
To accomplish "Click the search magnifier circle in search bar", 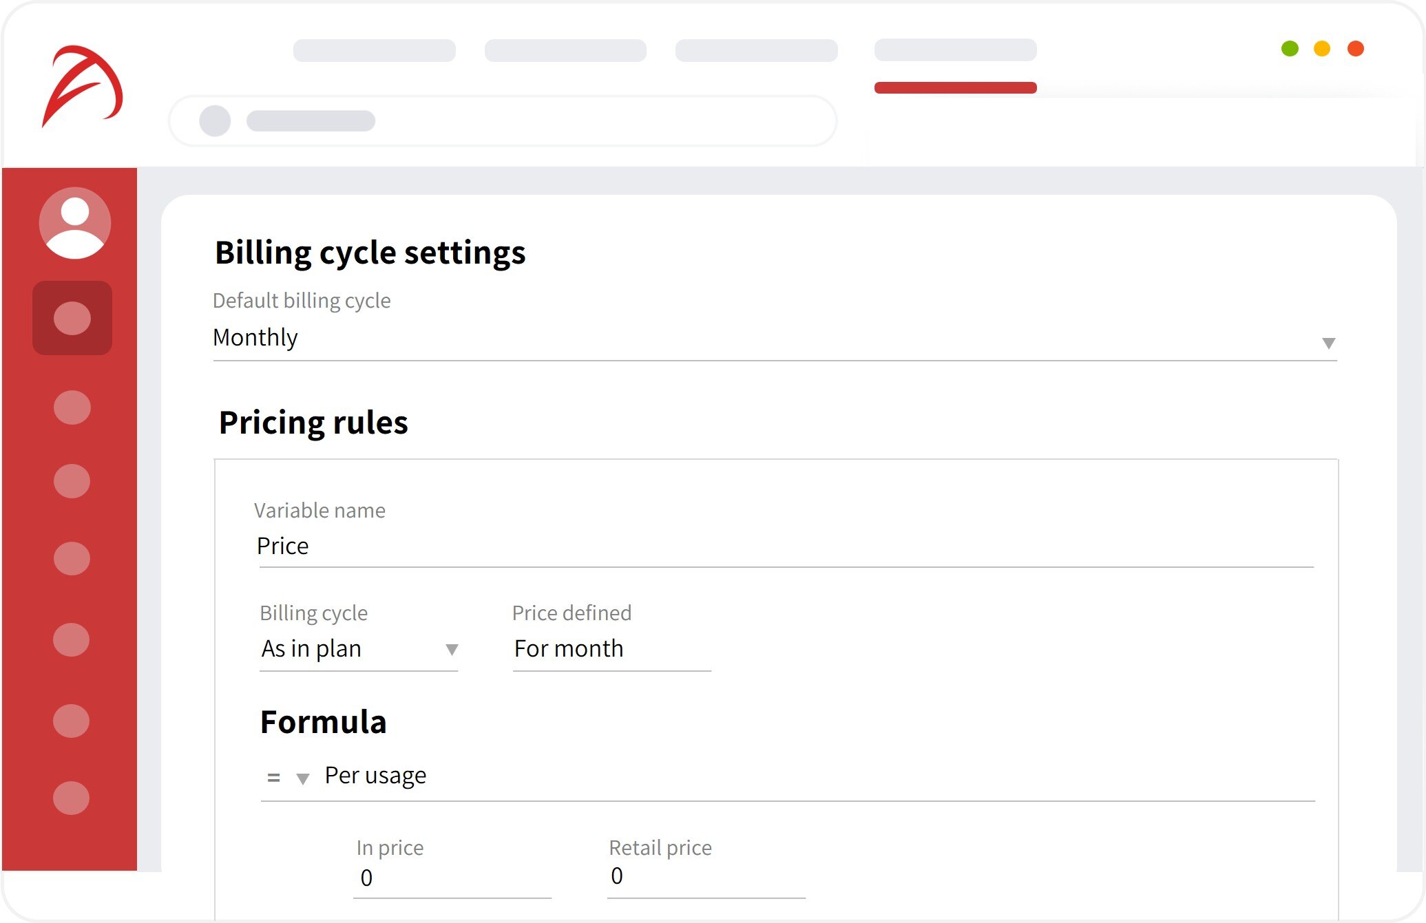I will click(215, 120).
